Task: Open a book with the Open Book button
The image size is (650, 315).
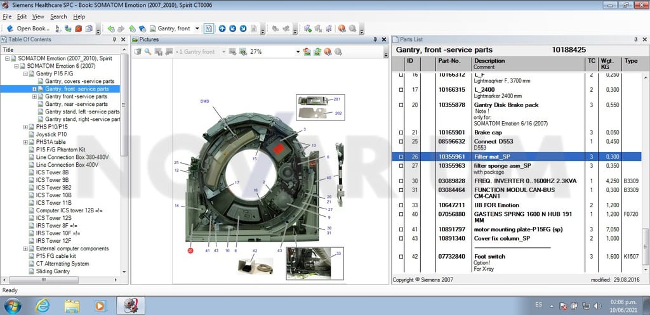Action: (28, 29)
